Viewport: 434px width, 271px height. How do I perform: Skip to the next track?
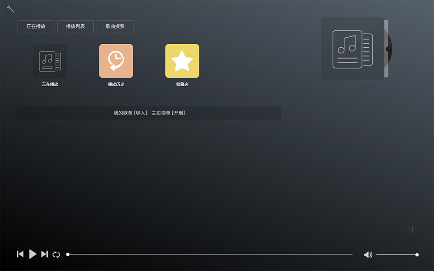44,254
